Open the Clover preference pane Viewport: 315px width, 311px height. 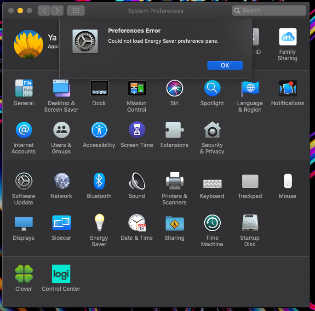[x=24, y=274]
